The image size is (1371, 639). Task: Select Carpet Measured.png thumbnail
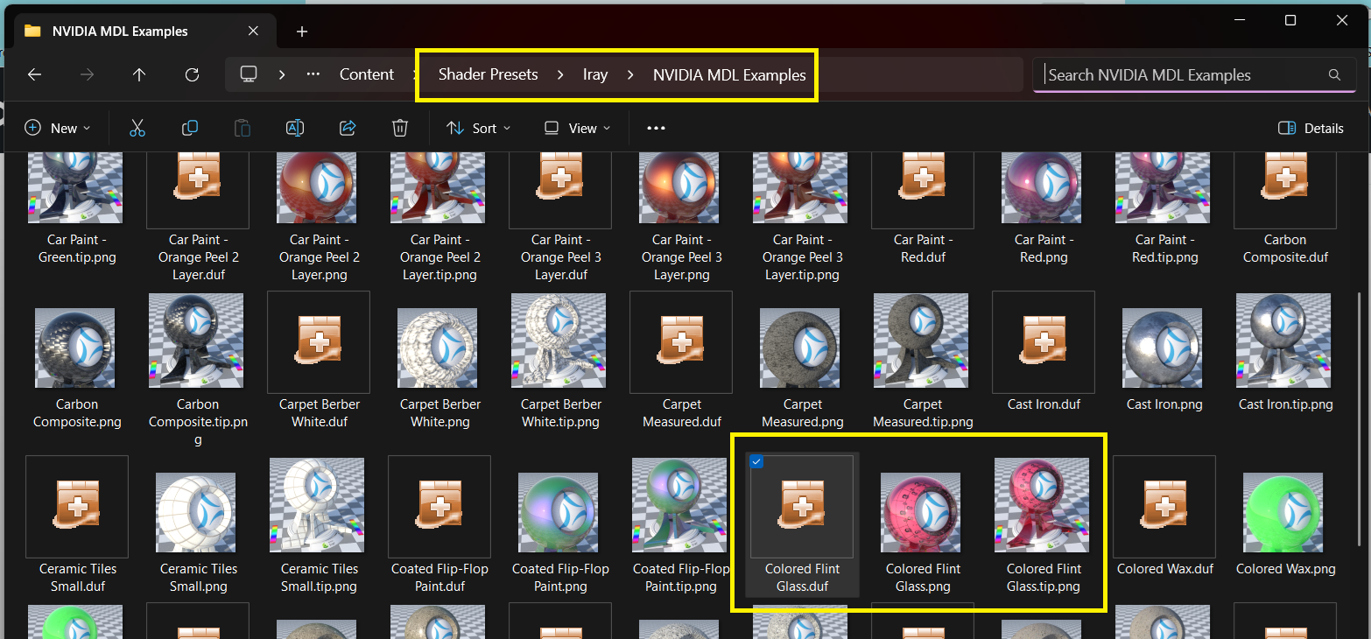[x=800, y=348]
